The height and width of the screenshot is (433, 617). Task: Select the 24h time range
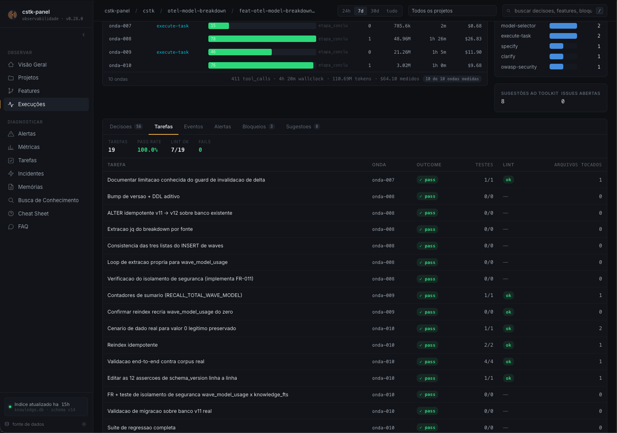(346, 11)
